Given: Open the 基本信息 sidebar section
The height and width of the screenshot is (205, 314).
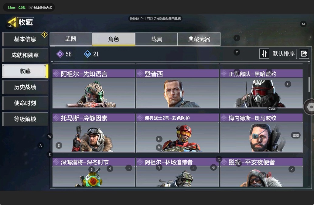Looking at the screenshot, I should (x=25, y=39).
